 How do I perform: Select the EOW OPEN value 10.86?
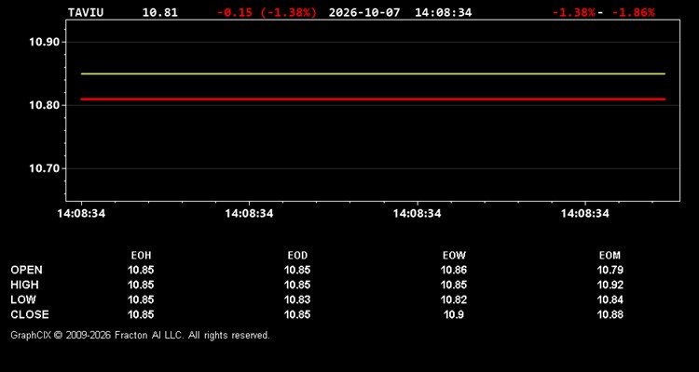454,270
